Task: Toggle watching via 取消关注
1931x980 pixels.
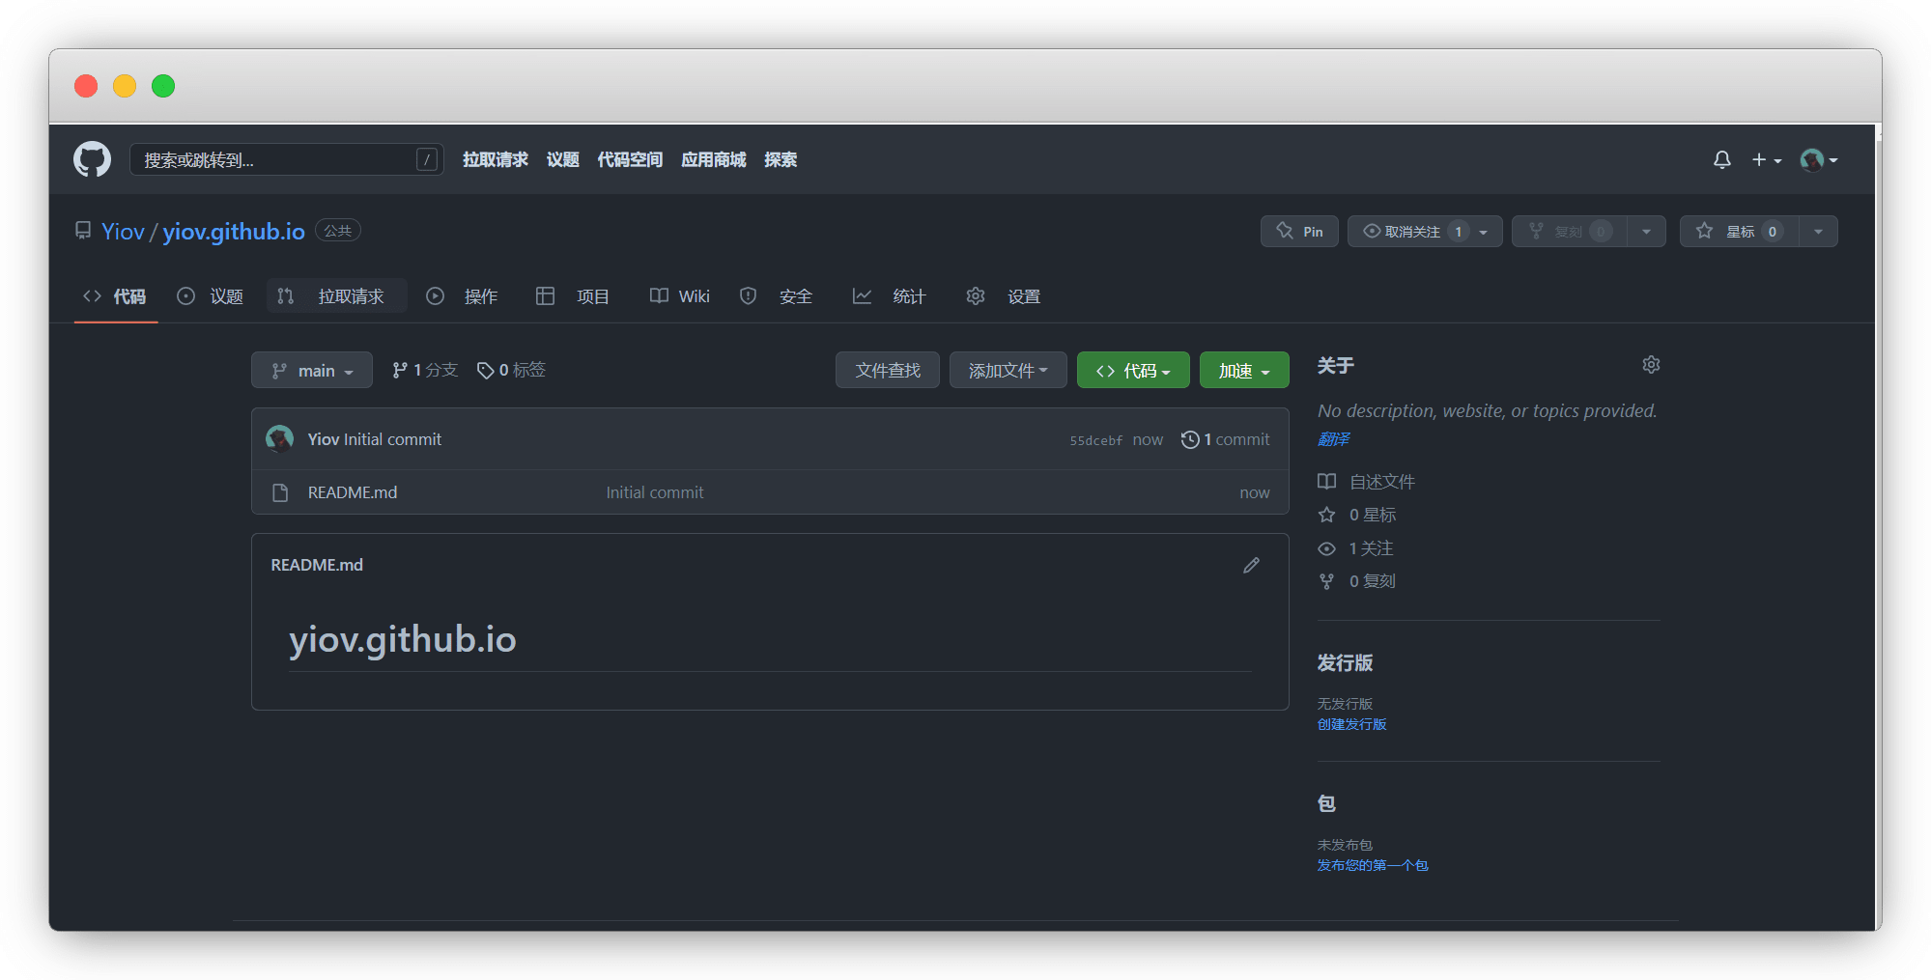Action: click(x=1410, y=231)
